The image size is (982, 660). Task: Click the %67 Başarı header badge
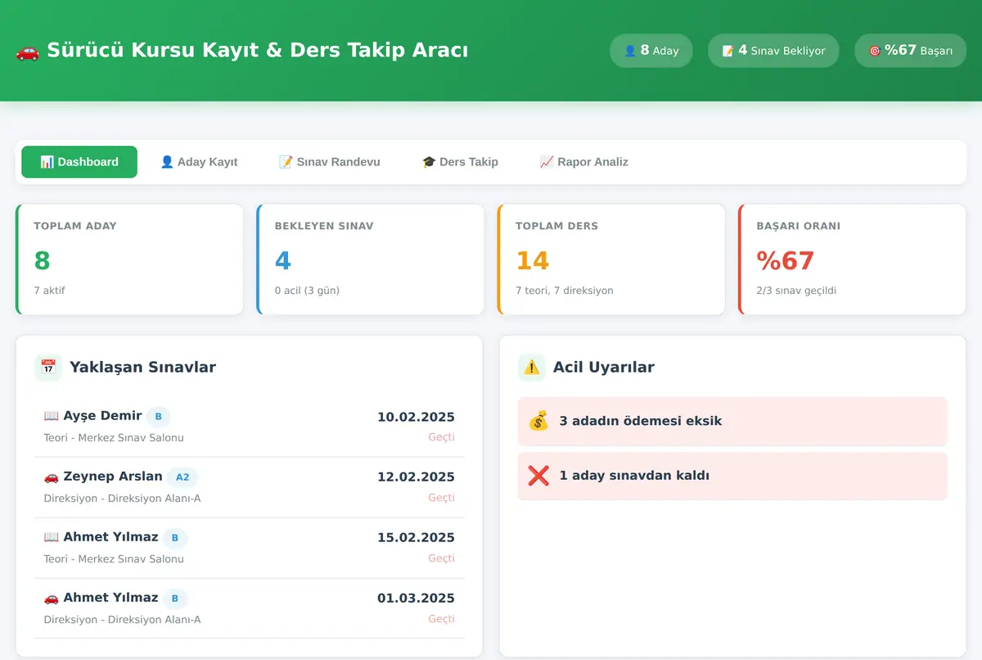pyautogui.click(x=911, y=51)
